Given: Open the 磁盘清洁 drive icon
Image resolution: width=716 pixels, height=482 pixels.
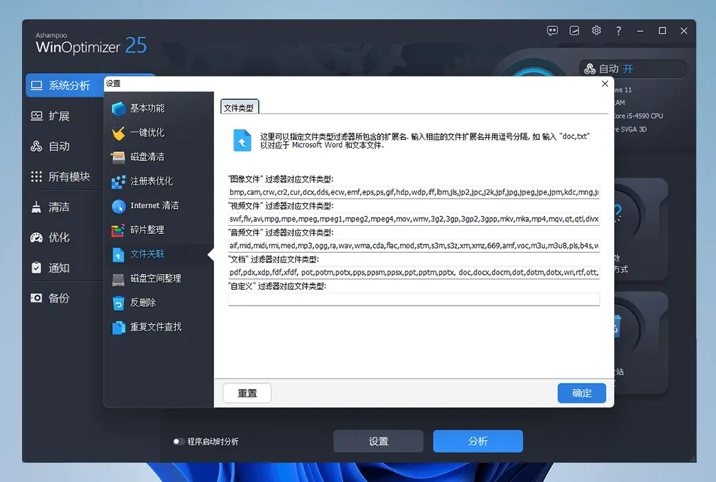Looking at the screenshot, I should (118, 157).
